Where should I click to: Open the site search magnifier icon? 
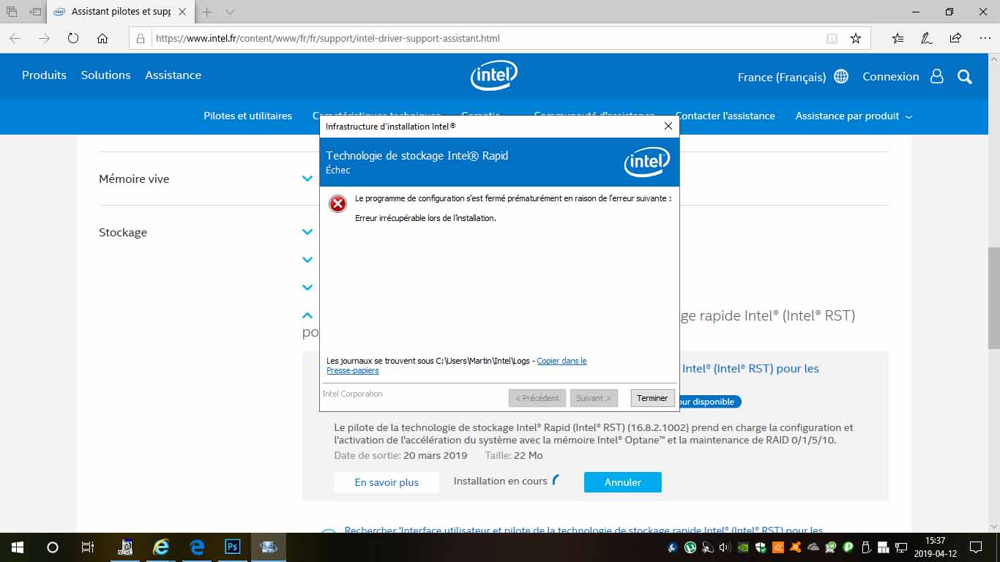965,76
